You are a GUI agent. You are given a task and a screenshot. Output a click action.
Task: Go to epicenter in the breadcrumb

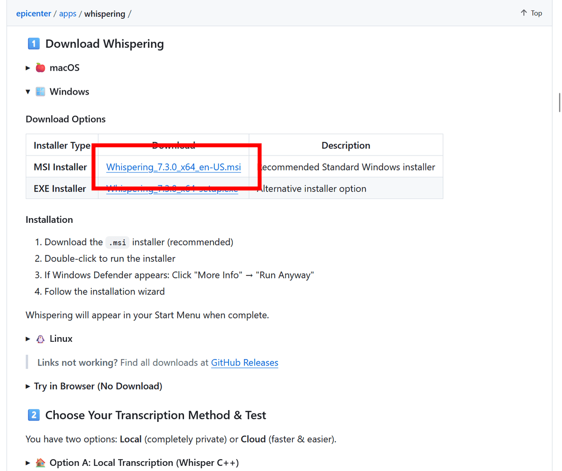coord(34,14)
